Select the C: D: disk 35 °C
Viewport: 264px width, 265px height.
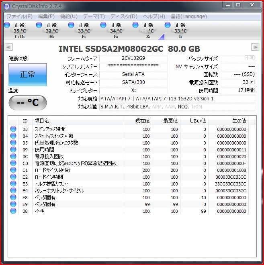(16, 31)
